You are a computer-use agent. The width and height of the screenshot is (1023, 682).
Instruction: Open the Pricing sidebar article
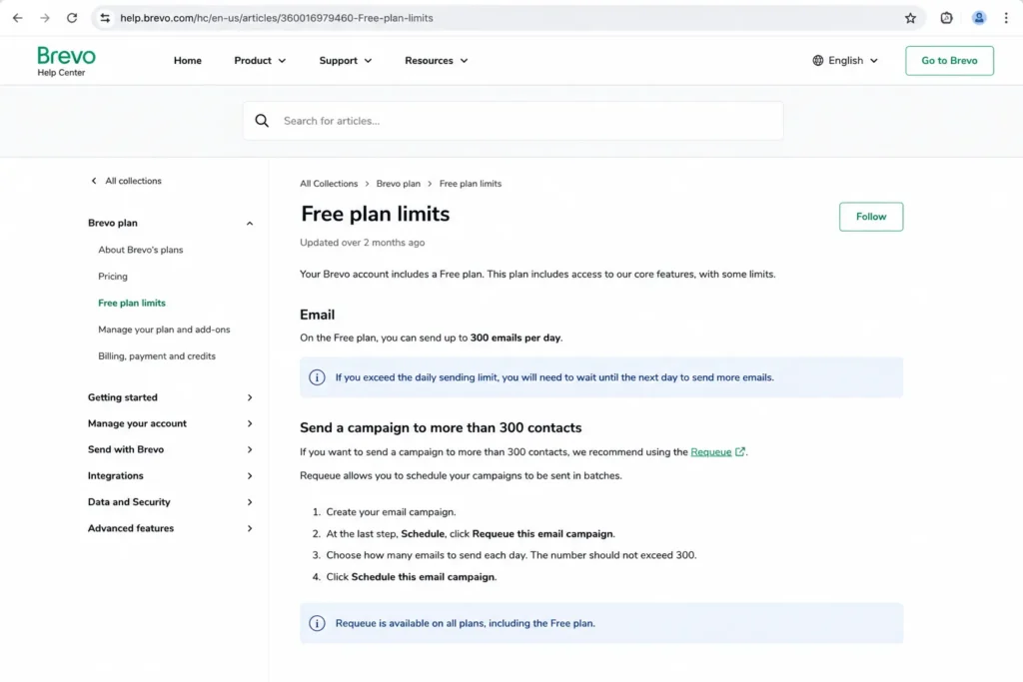113,277
